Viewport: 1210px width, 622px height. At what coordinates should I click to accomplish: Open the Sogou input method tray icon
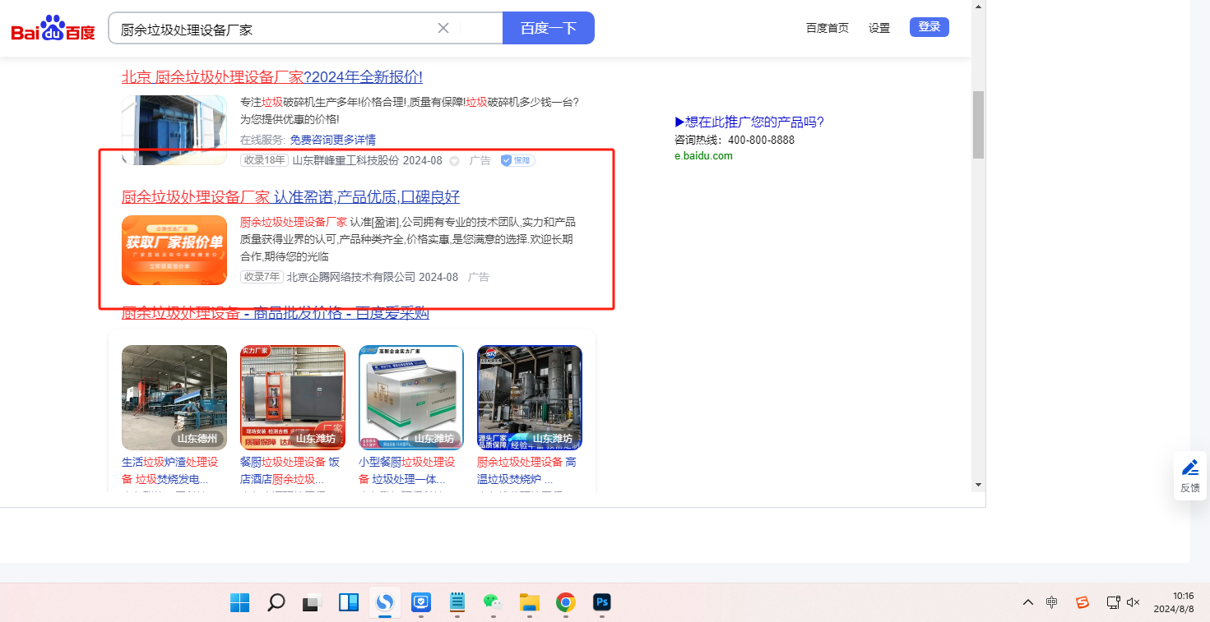click(1083, 602)
